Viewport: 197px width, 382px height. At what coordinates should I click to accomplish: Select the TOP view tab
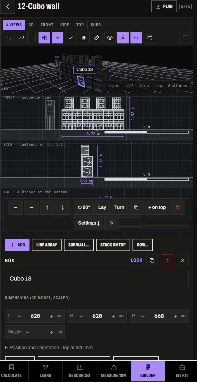(80, 25)
